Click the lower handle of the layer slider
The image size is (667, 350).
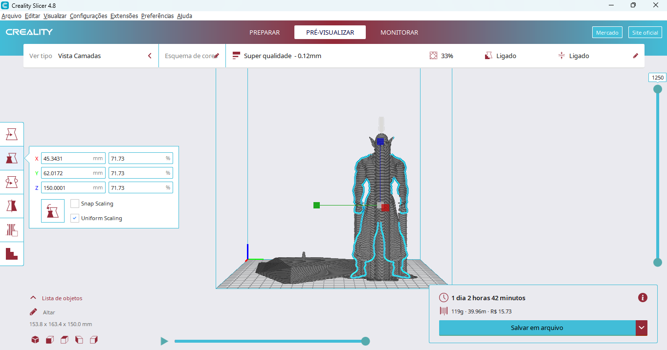click(x=658, y=262)
